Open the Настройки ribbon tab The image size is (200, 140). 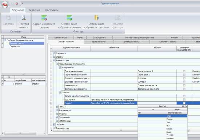[52, 10]
